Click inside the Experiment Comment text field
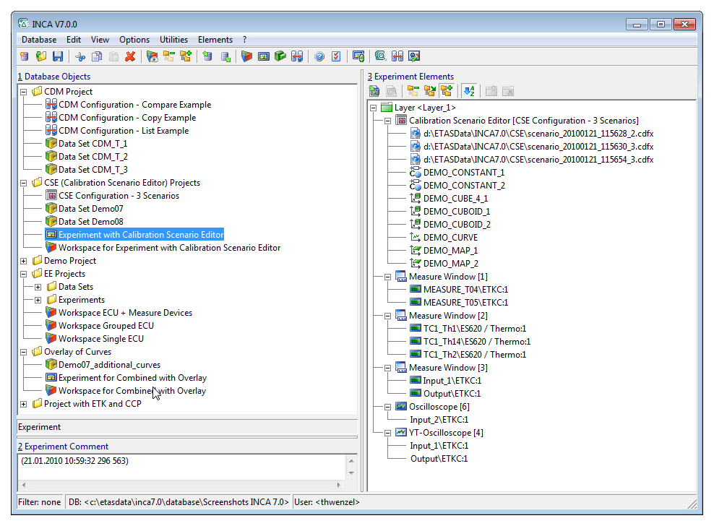 182,466
